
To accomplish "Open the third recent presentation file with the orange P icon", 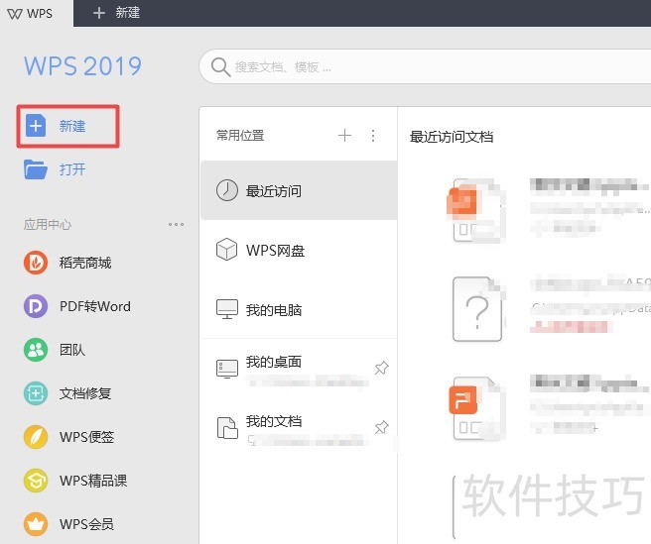I will (x=476, y=408).
